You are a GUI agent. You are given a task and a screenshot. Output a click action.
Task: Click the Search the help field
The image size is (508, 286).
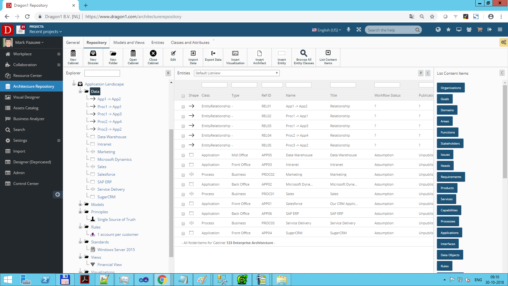391,30
